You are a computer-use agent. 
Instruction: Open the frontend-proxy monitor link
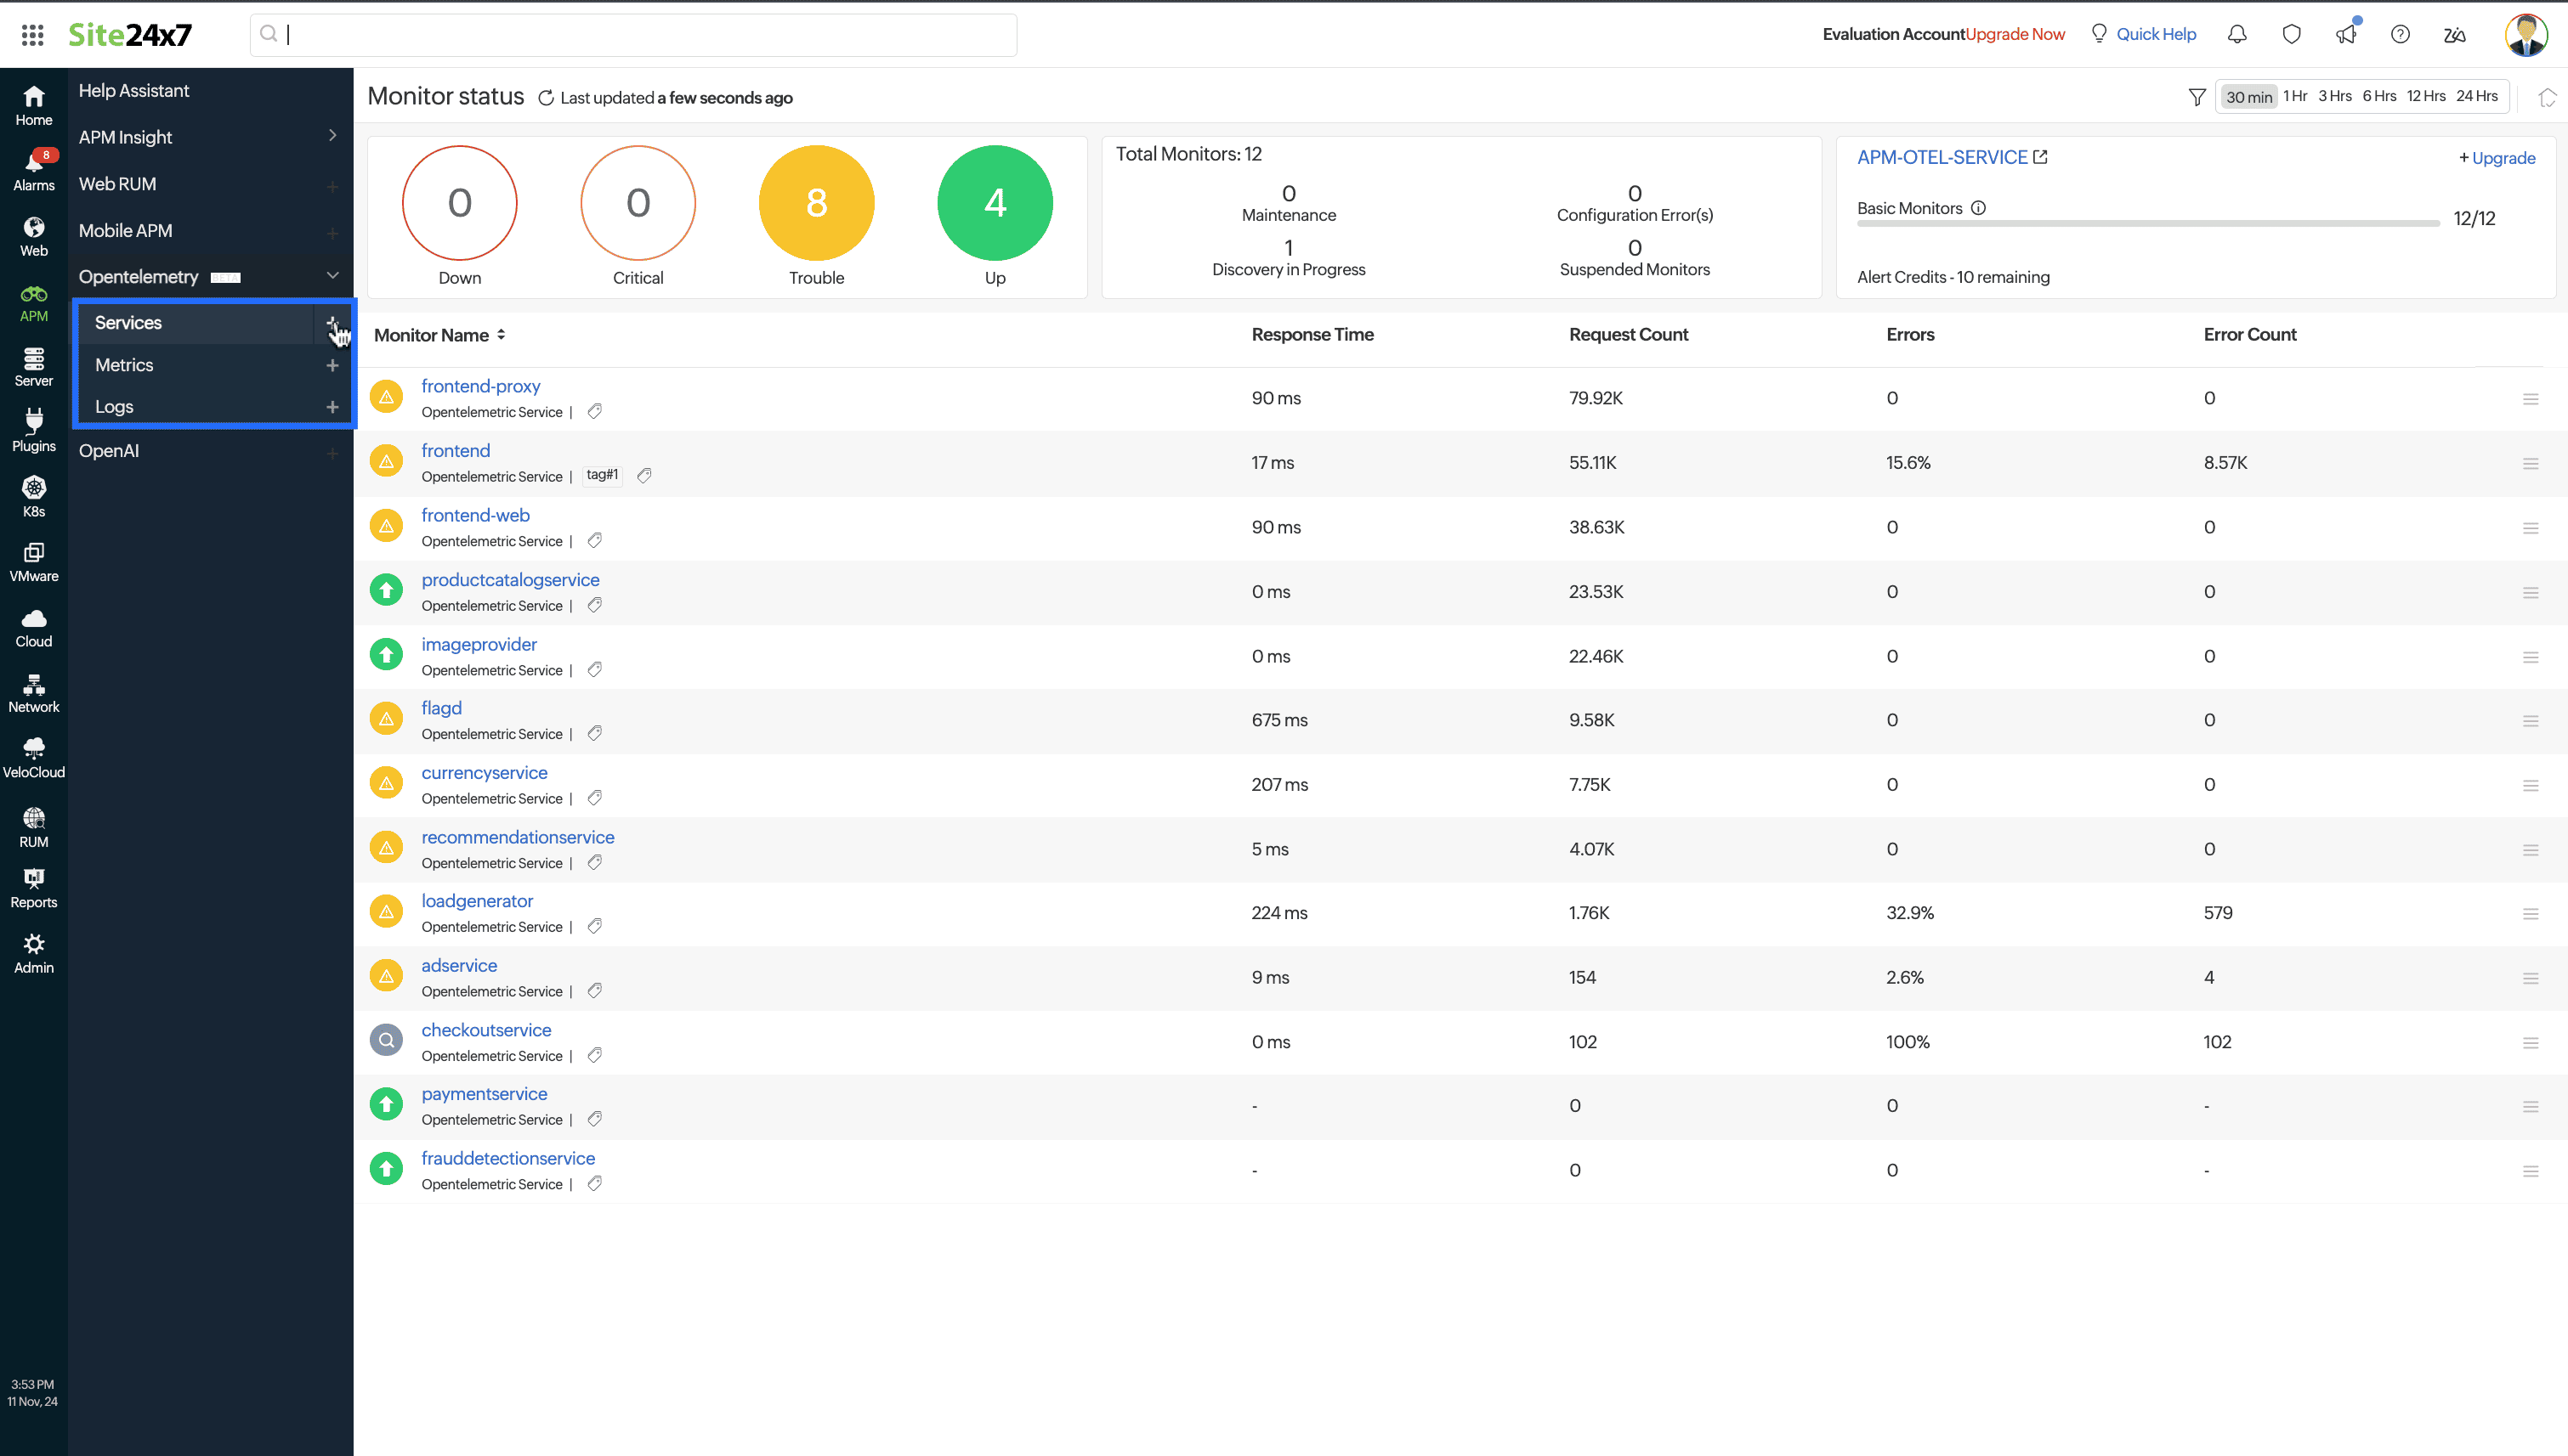click(481, 386)
